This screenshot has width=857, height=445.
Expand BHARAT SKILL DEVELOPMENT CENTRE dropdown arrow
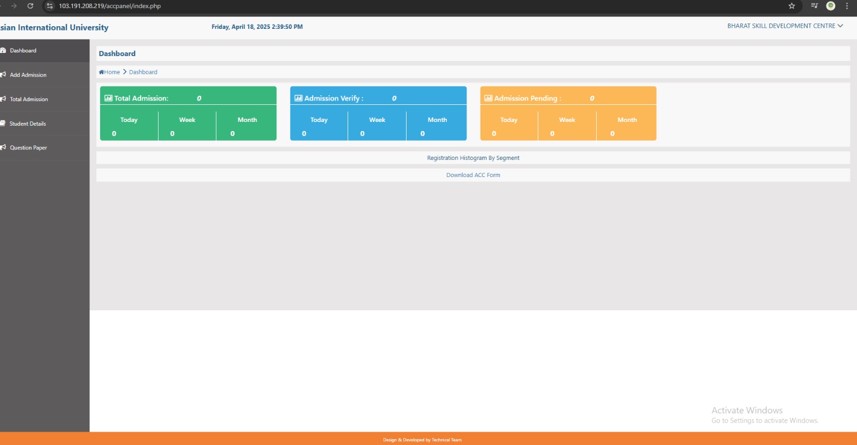point(840,26)
